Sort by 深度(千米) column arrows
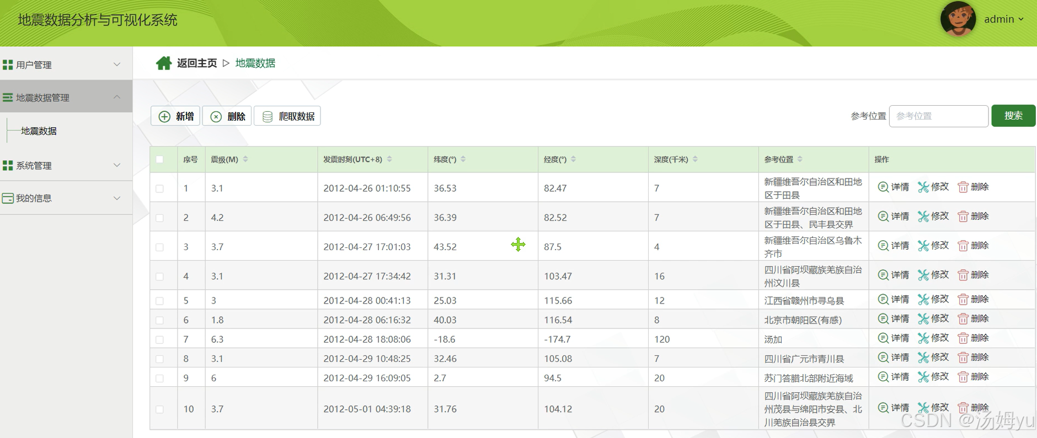1037x438 pixels. [695, 159]
